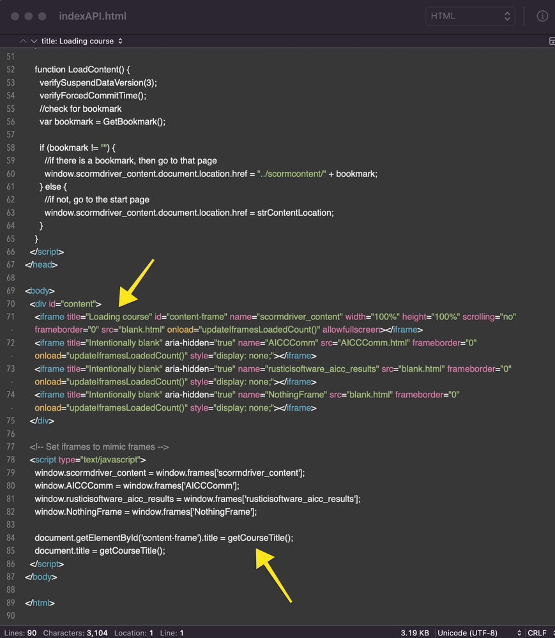Screen dimensions: 555x638
Task: Jump to next outline item arrow
Action: click(x=34, y=41)
